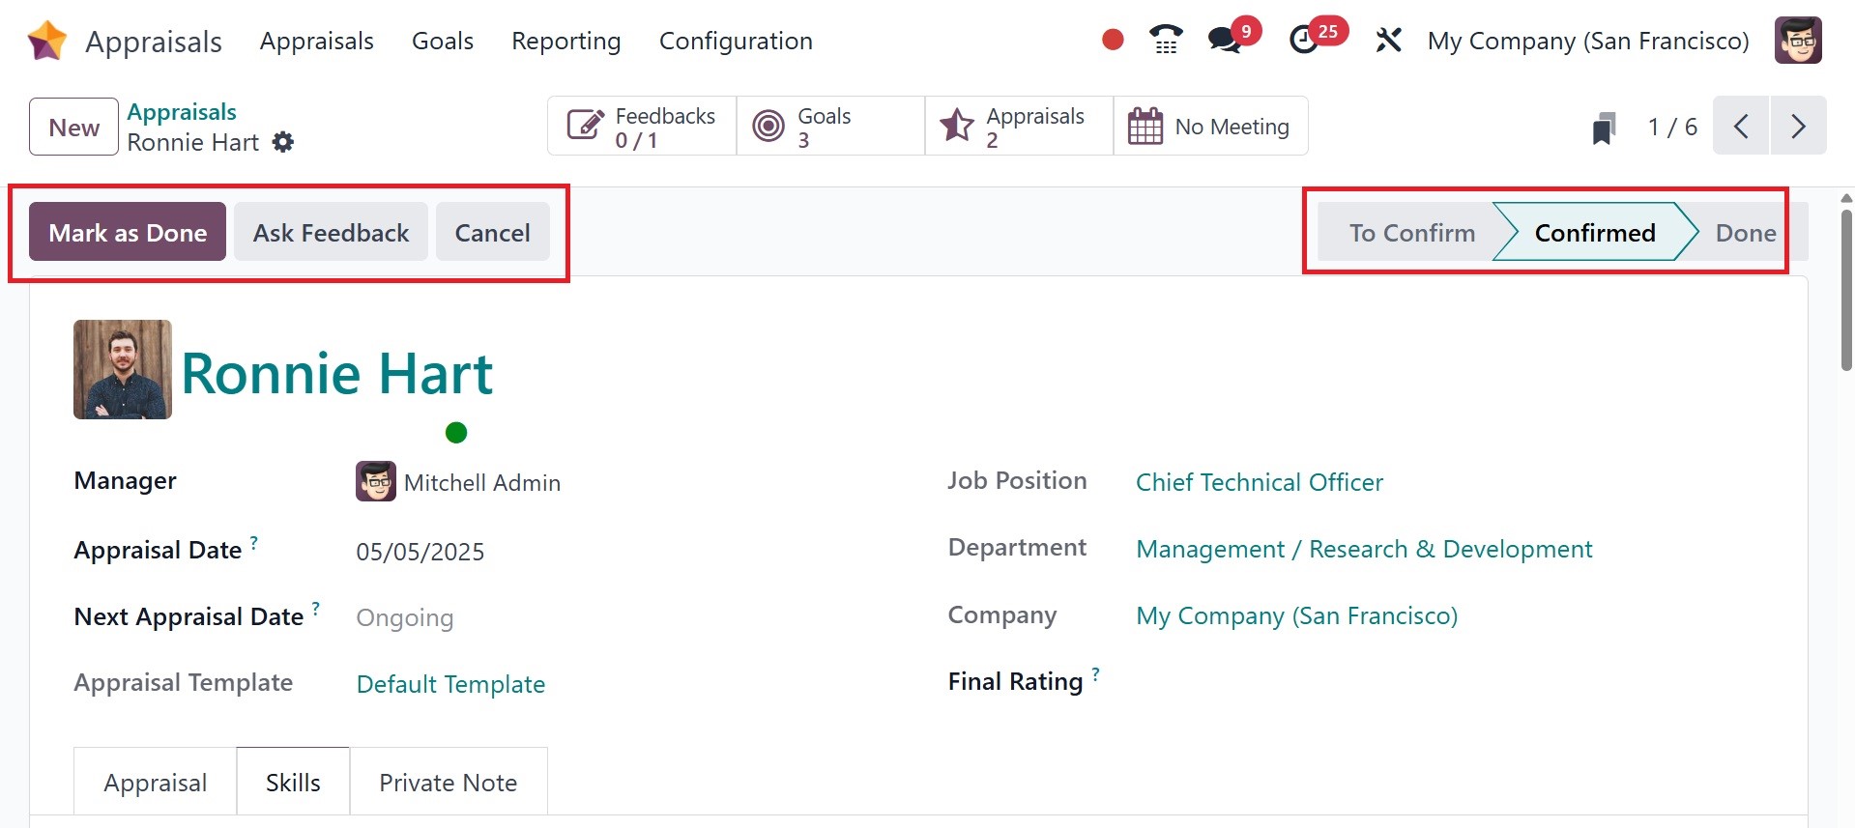The height and width of the screenshot is (828, 1855).
Task: Open the Configuration menu
Action: (736, 42)
